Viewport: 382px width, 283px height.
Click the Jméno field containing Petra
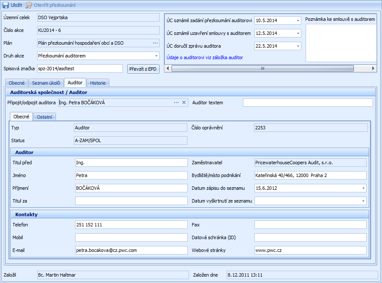pyautogui.click(x=131, y=175)
